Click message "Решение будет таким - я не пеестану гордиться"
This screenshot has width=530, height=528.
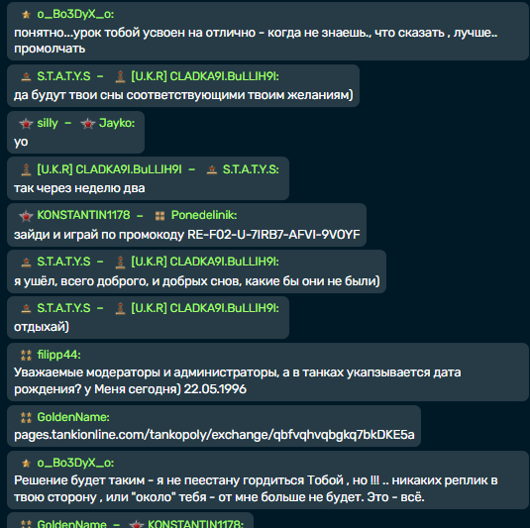pyautogui.click(x=256, y=488)
